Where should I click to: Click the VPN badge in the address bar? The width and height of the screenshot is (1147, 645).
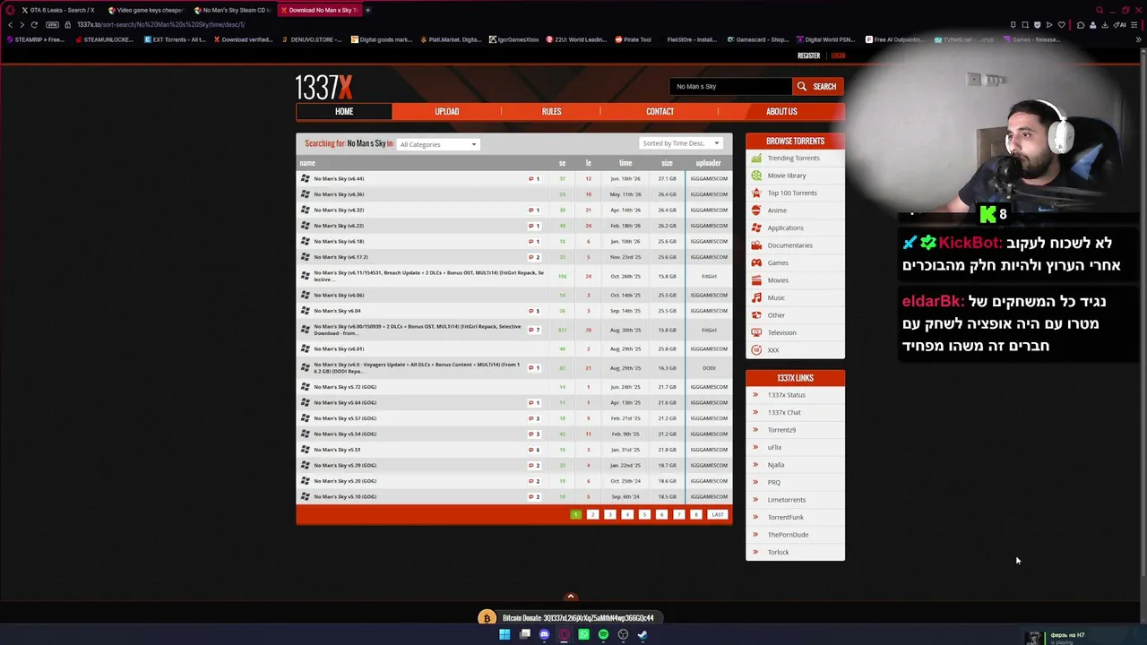pos(52,24)
